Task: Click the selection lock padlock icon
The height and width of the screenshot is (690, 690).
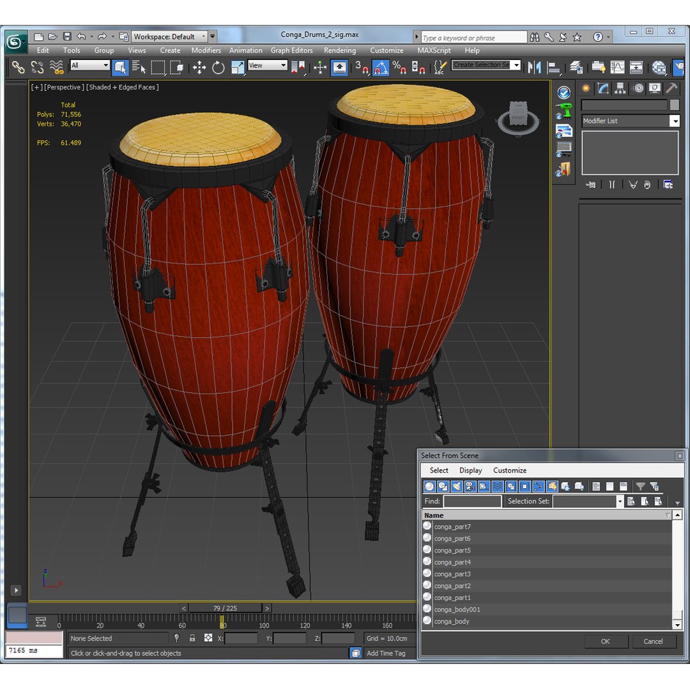Action: click(192, 638)
